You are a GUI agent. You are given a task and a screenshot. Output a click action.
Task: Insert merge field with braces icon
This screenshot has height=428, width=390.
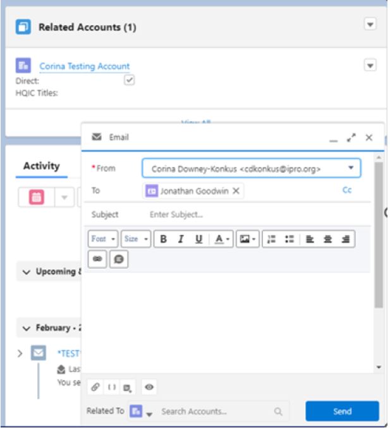(112, 387)
